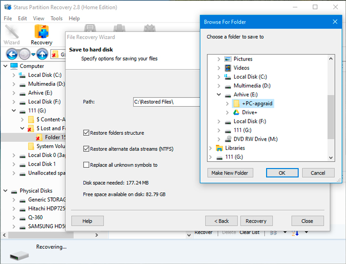Open the Tools menu
Screen dimensions: 346x264
pos(56,18)
